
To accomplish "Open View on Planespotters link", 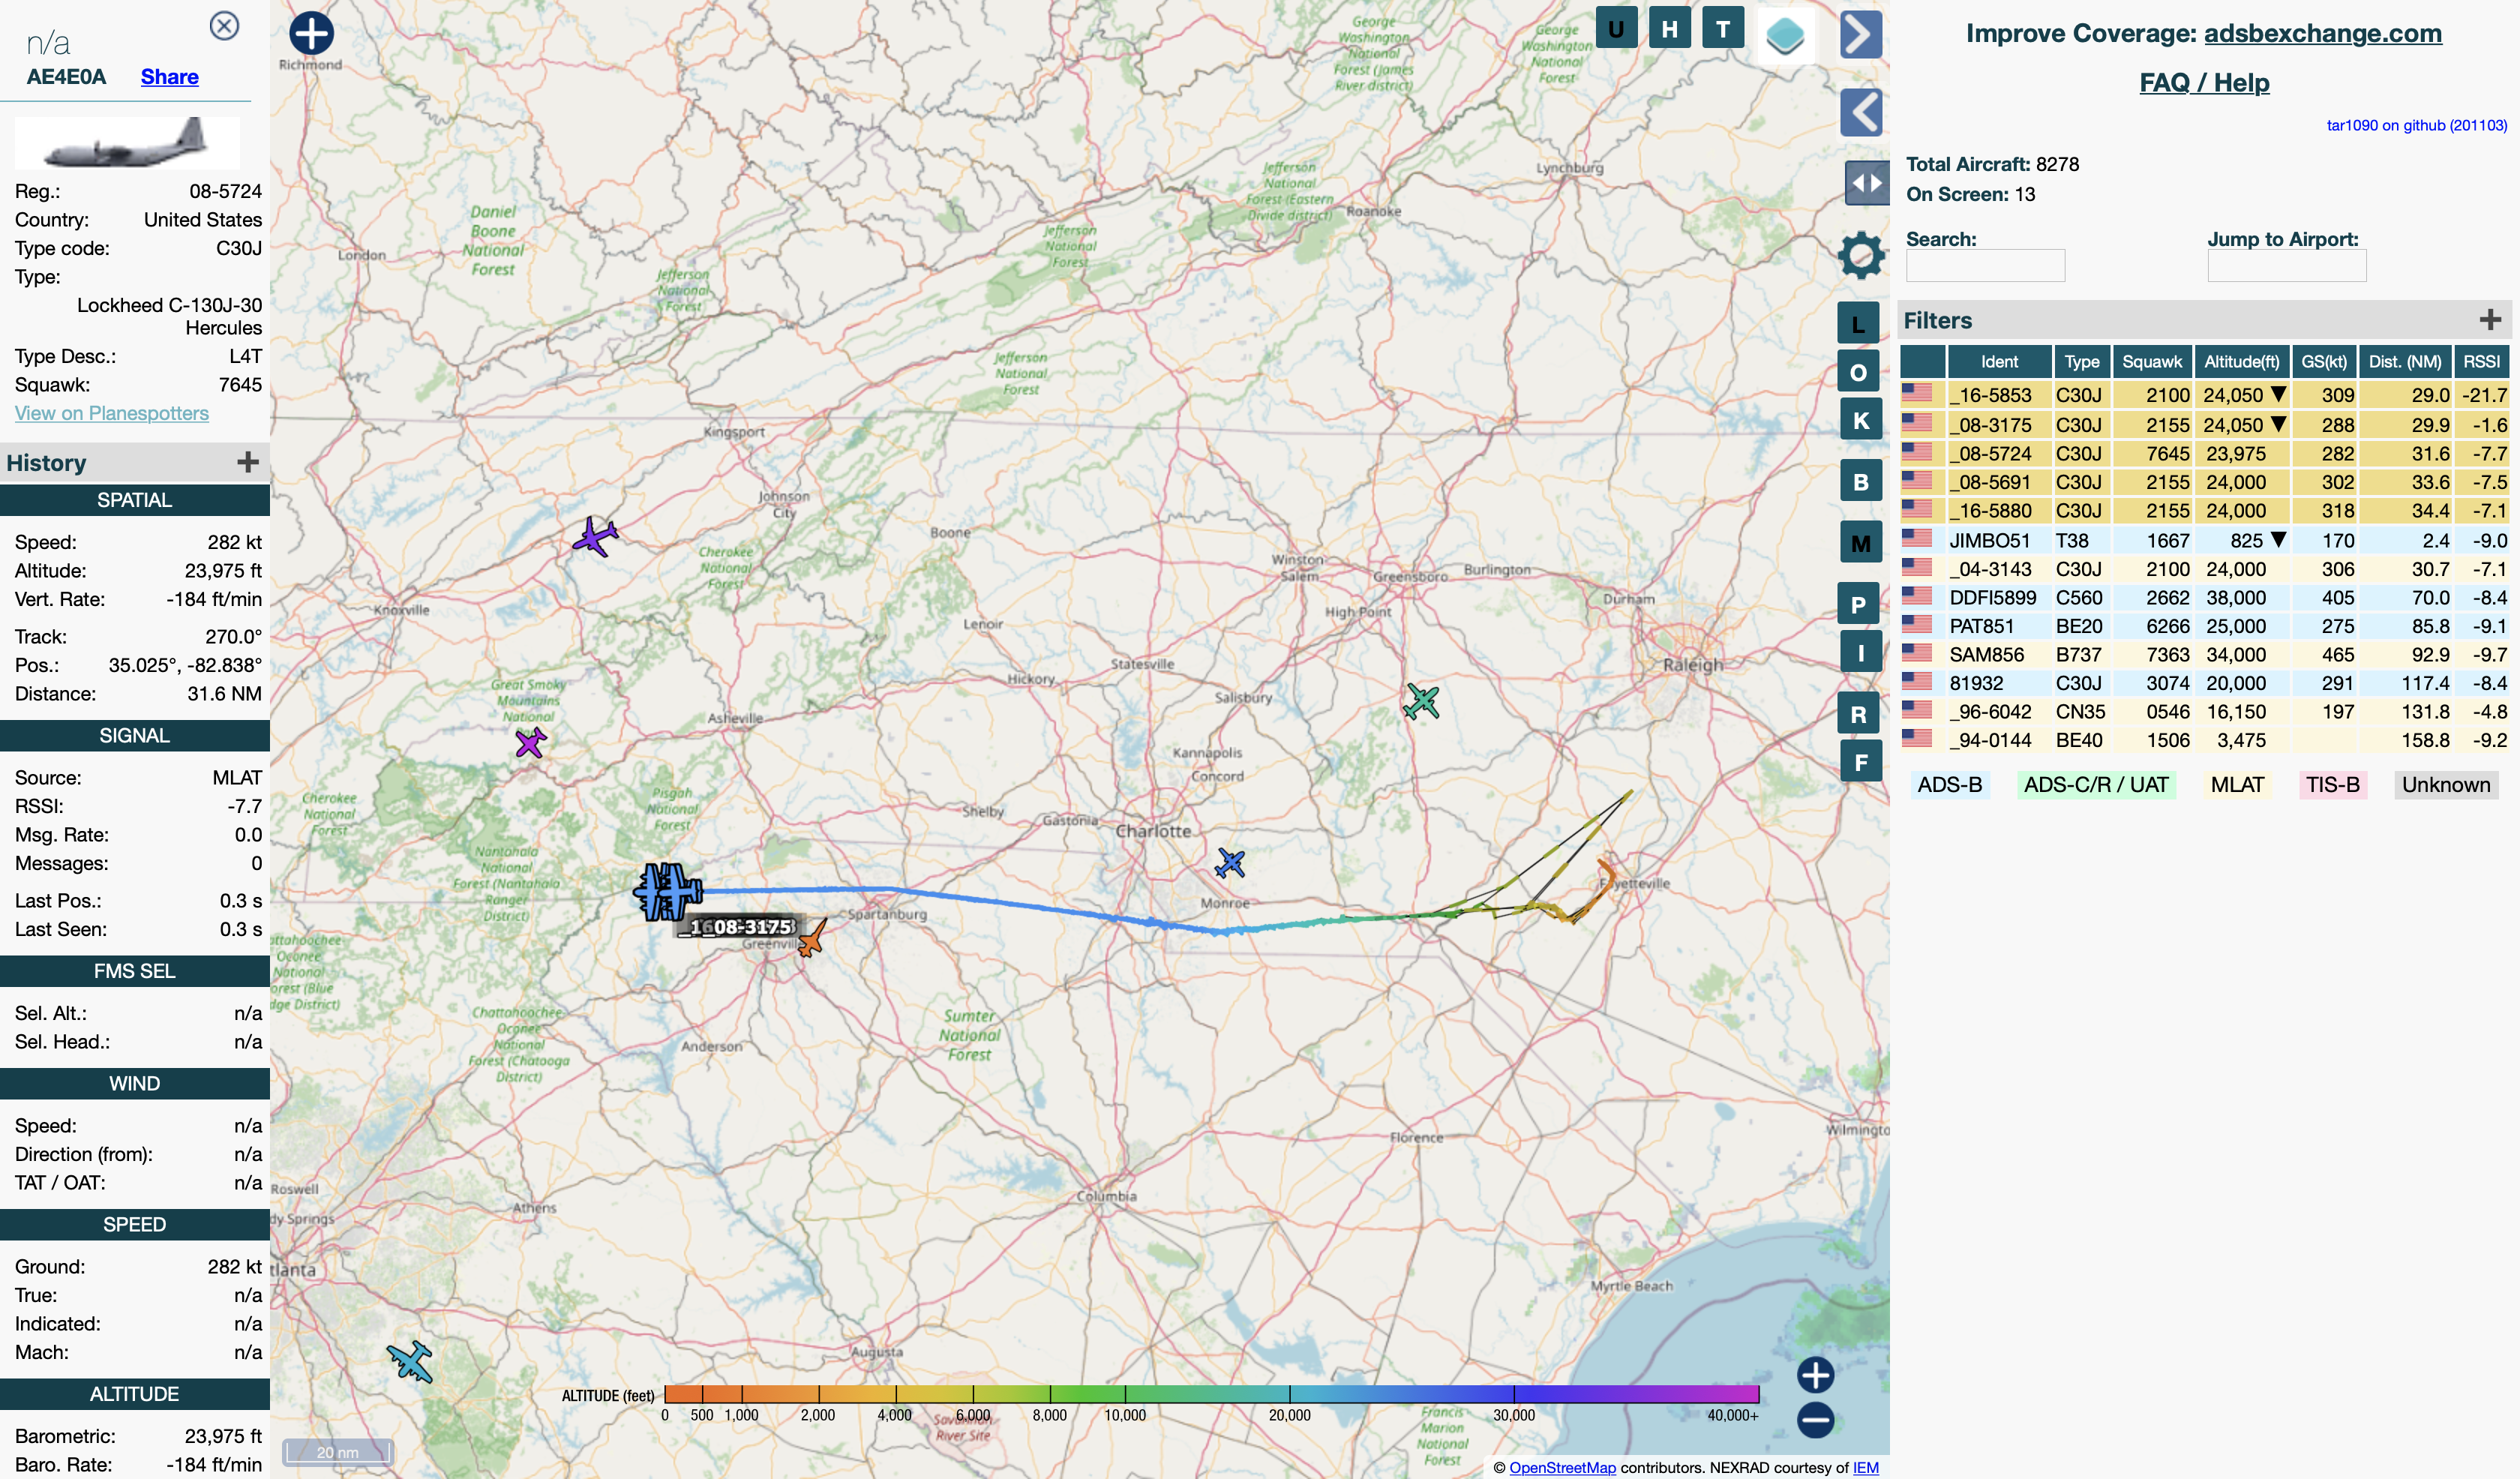I will tap(111, 413).
